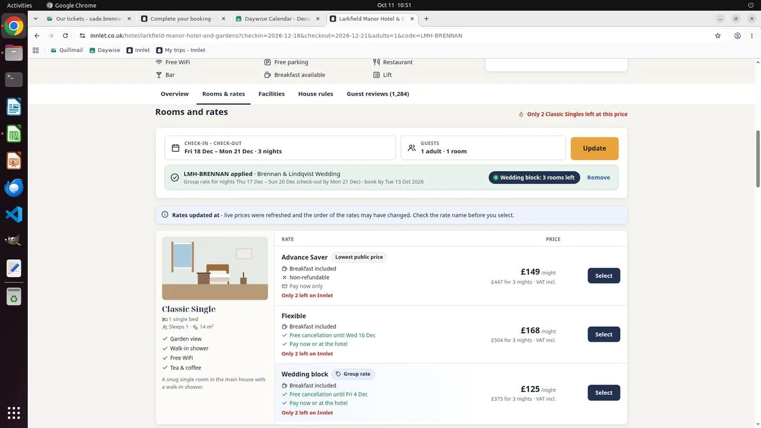Viewport: 761px width, 428px height.
Task: Switch to the Complete your booking tab
Action: (183, 18)
